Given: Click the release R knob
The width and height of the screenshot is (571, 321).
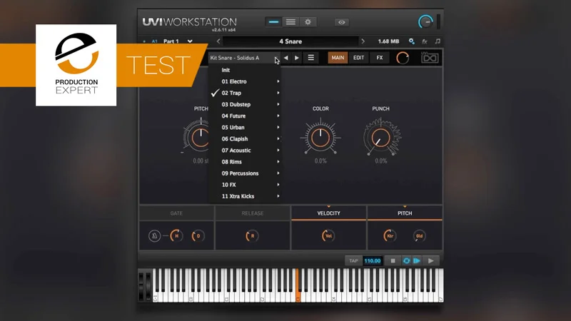Looking at the screenshot, I should (252, 236).
